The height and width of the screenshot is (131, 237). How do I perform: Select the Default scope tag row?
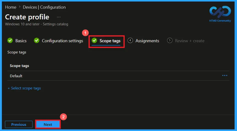(x=118, y=76)
